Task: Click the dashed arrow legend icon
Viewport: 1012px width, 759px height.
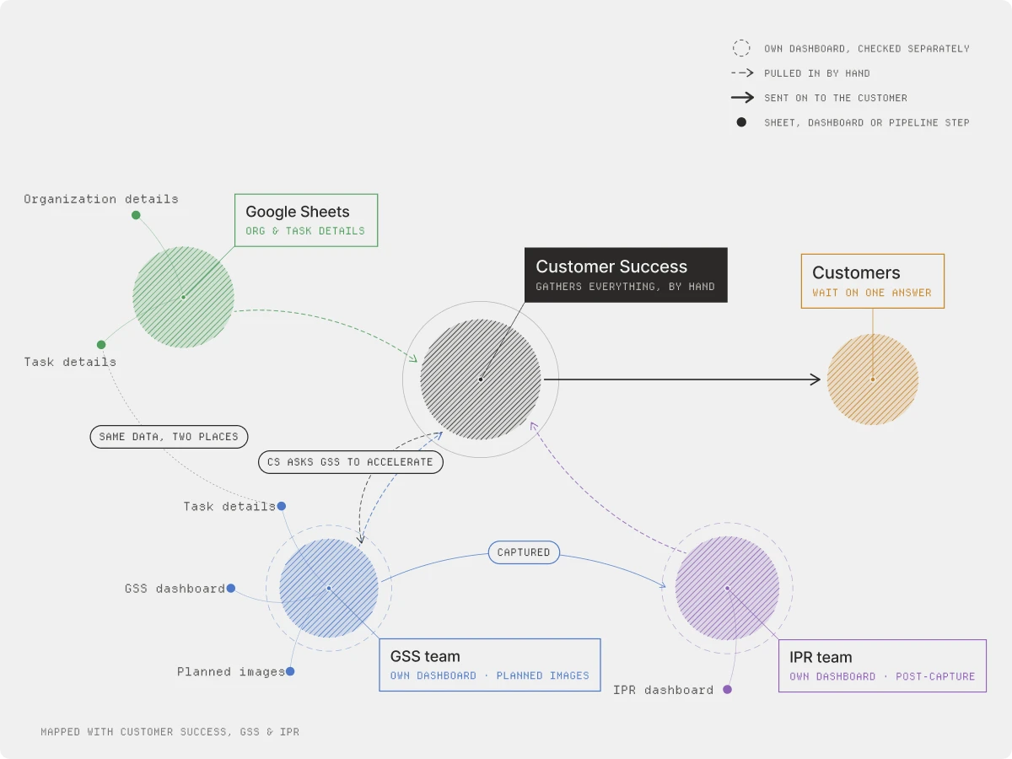Action: click(x=741, y=73)
